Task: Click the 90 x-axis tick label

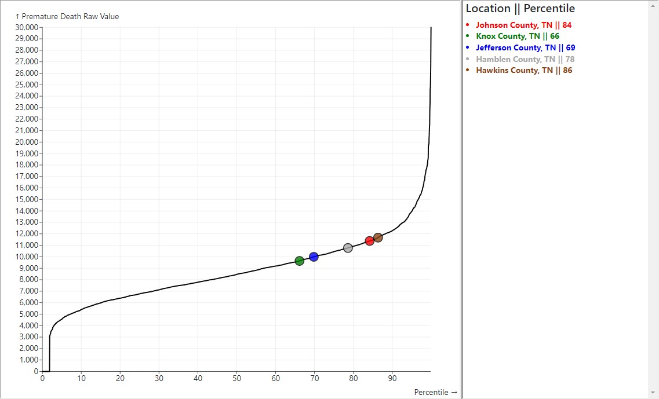Action: [392, 378]
